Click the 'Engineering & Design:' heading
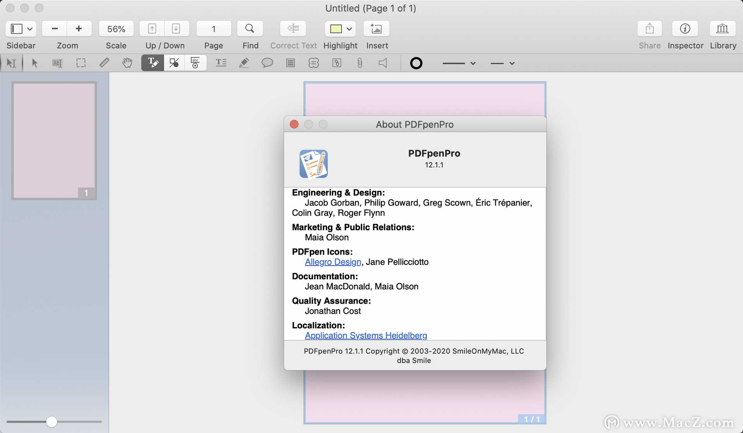Image resolution: width=743 pixels, height=433 pixels. [x=338, y=192]
